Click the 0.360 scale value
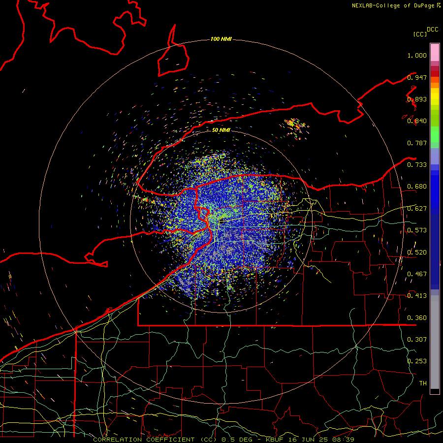Viewport: 443px width, 443px height. tap(417, 318)
